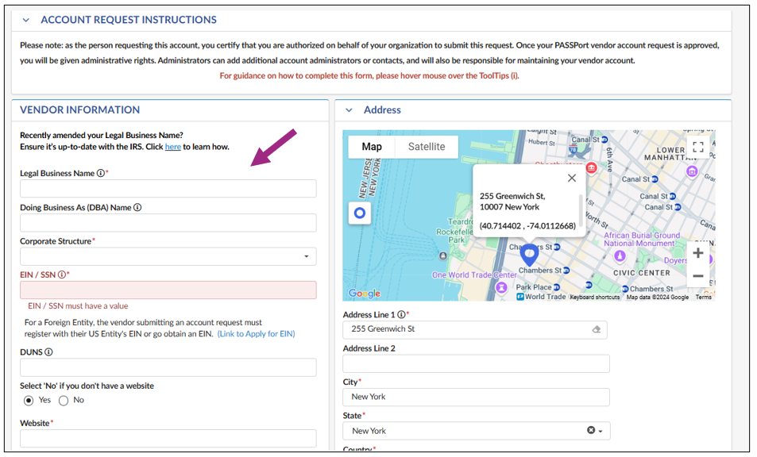Select the blue Street View icon on the map
This screenshot has width=757, height=457.
click(359, 213)
